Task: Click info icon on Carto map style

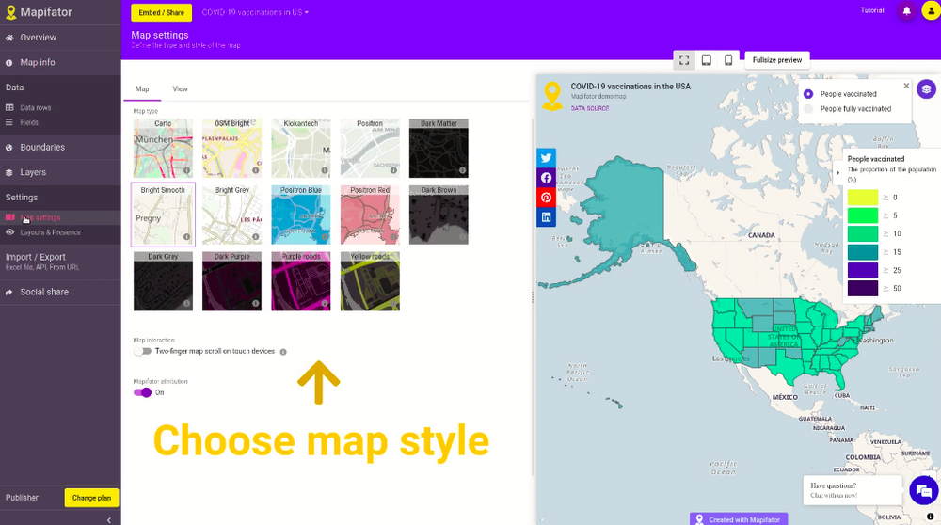Action: [x=186, y=170]
